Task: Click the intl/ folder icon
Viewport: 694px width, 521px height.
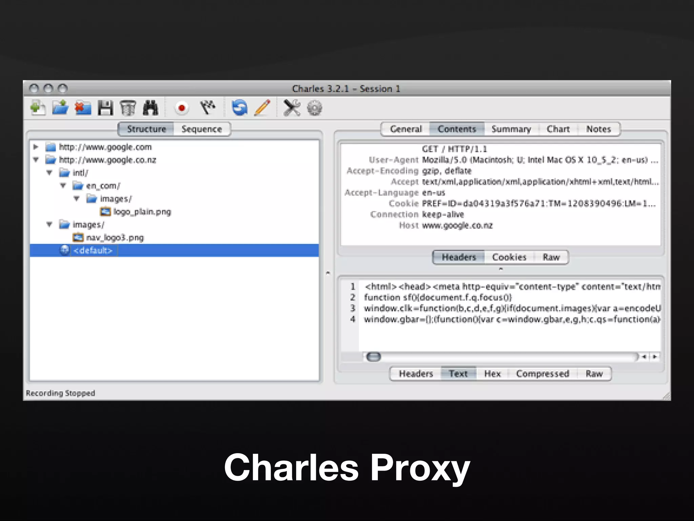Action: [64, 173]
